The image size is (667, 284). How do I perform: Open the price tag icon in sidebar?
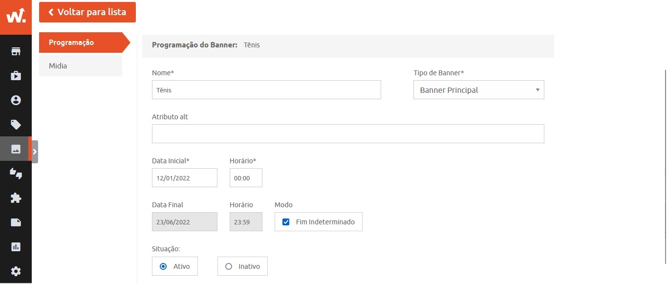tap(16, 125)
